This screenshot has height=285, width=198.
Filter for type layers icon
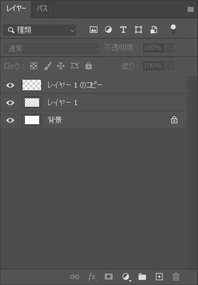(x=123, y=30)
